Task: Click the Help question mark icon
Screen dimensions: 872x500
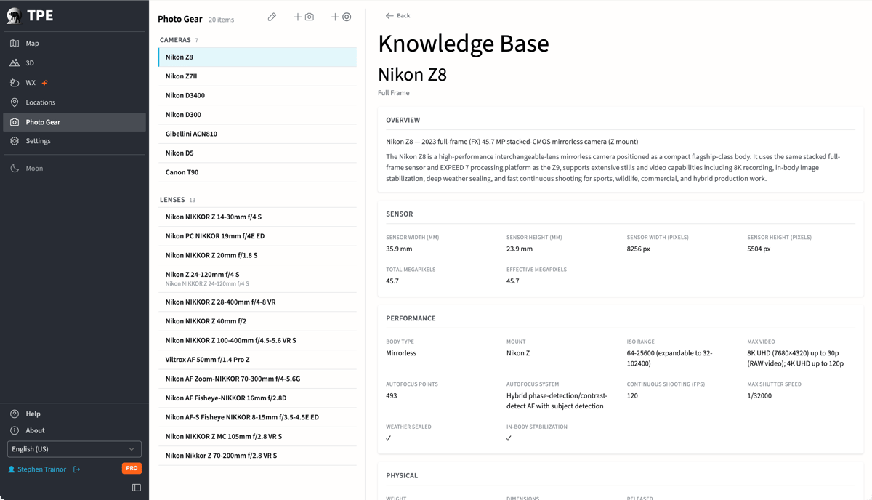Action: [15, 414]
